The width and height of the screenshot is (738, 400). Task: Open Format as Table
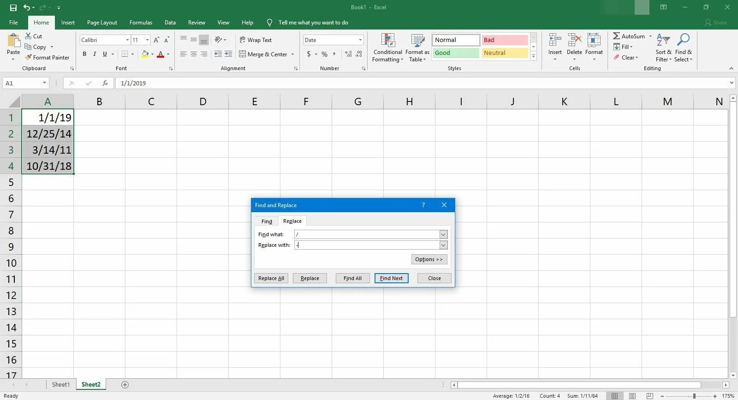pos(417,48)
